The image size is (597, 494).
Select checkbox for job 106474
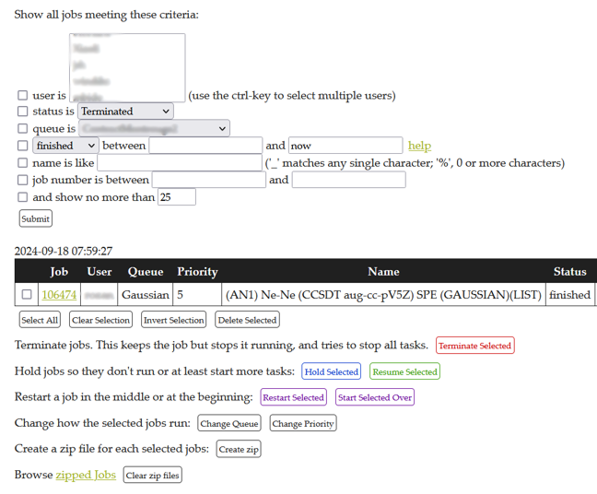tap(27, 295)
